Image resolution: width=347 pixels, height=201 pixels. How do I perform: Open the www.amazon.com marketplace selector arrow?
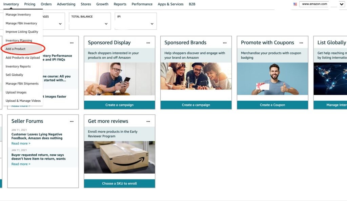click(342, 4)
